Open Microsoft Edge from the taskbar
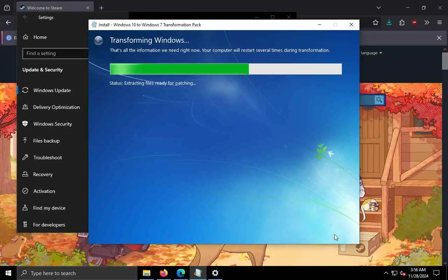Image resolution: width=448 pixels, height=280 pixels. [x=181, y=273]
